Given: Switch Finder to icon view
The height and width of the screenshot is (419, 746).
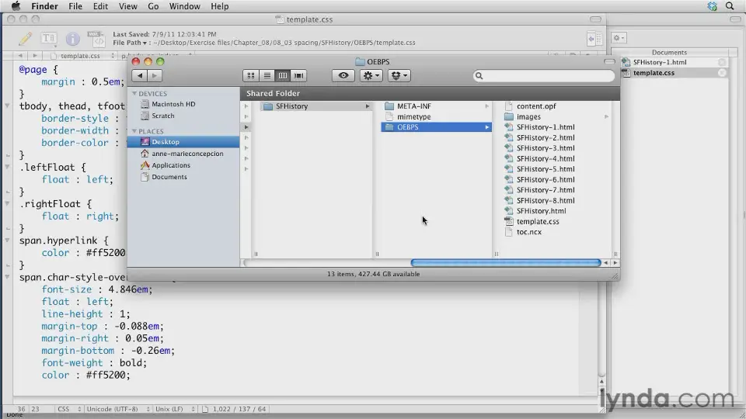Looking at the screenshot, I should [251, 75].
